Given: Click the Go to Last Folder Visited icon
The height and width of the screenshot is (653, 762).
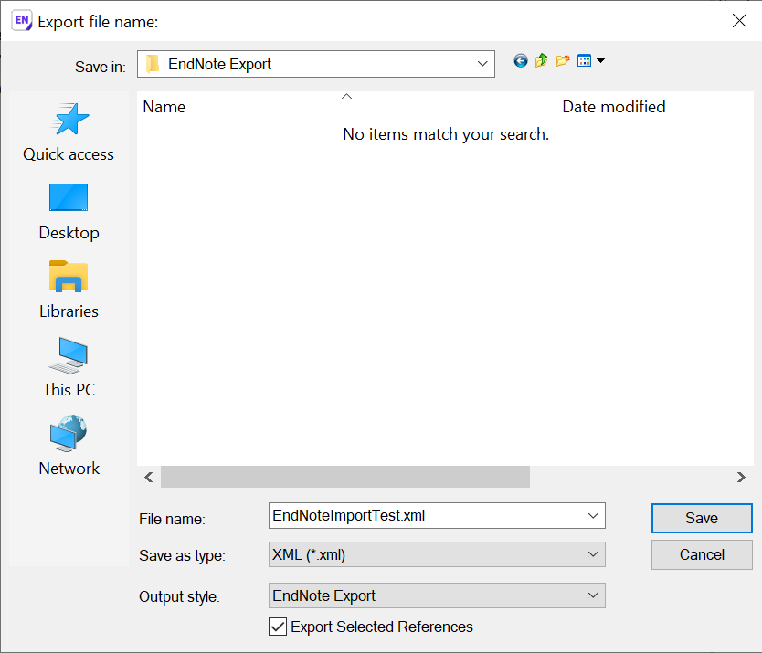Looking at the screenshot, I should [x=520, y=60].
